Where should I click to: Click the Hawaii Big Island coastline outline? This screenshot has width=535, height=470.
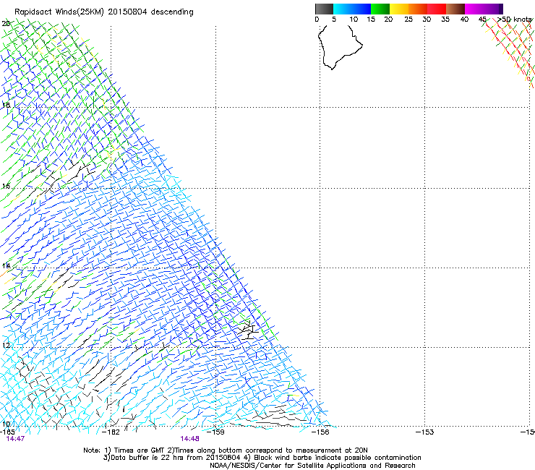(x=340, y=47)
